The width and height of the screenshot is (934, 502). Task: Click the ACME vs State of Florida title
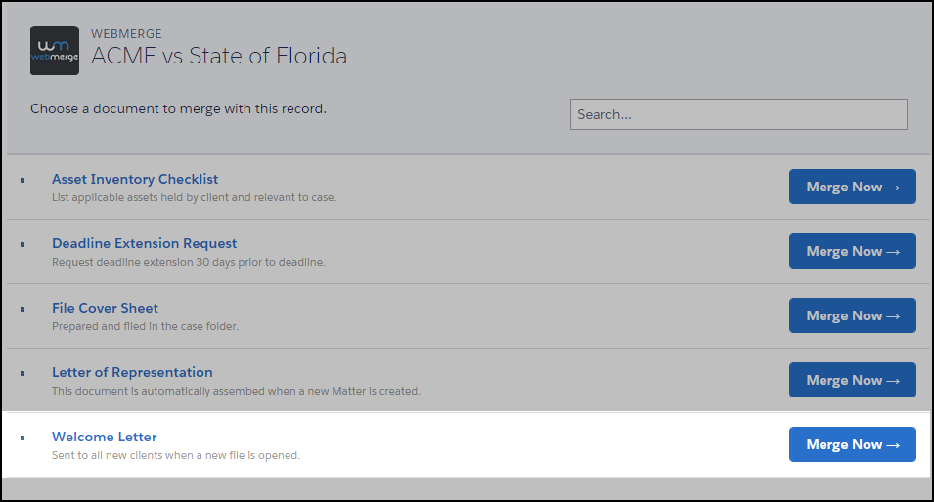pyautogui.click(x=219, y=56)
